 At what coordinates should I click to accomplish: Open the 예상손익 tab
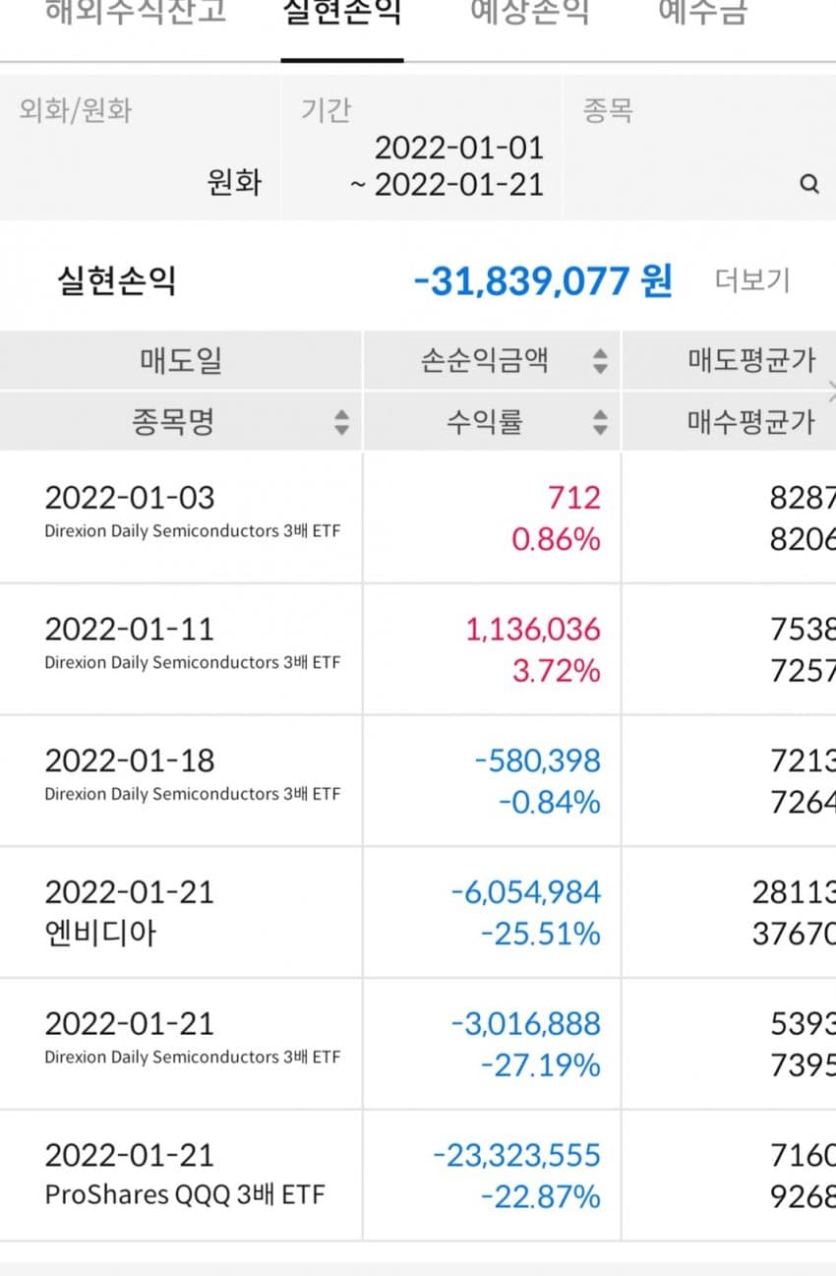(530, 12)
